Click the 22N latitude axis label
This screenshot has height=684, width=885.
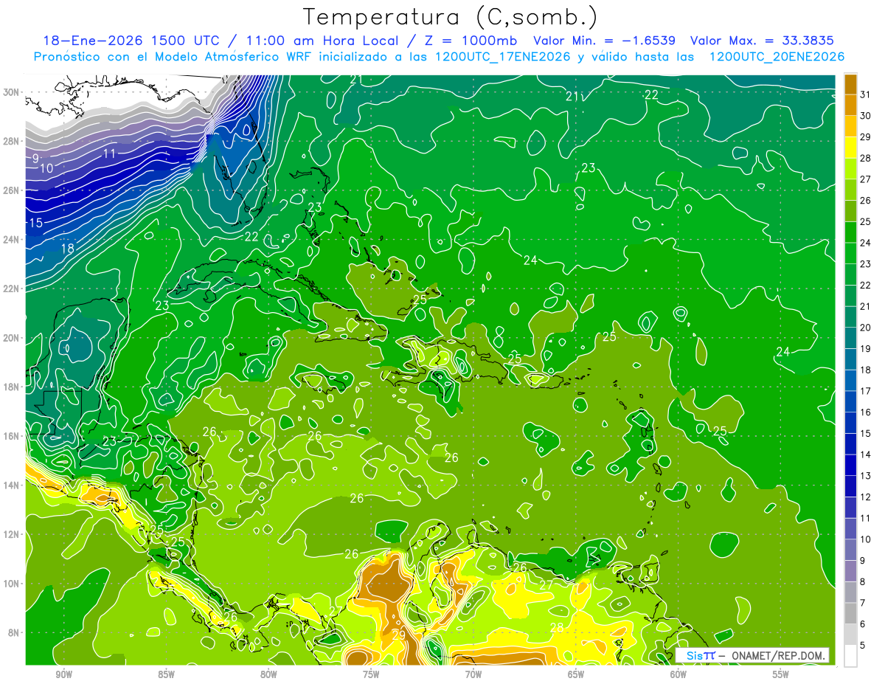pyautogui.click(x=12, y=289)
